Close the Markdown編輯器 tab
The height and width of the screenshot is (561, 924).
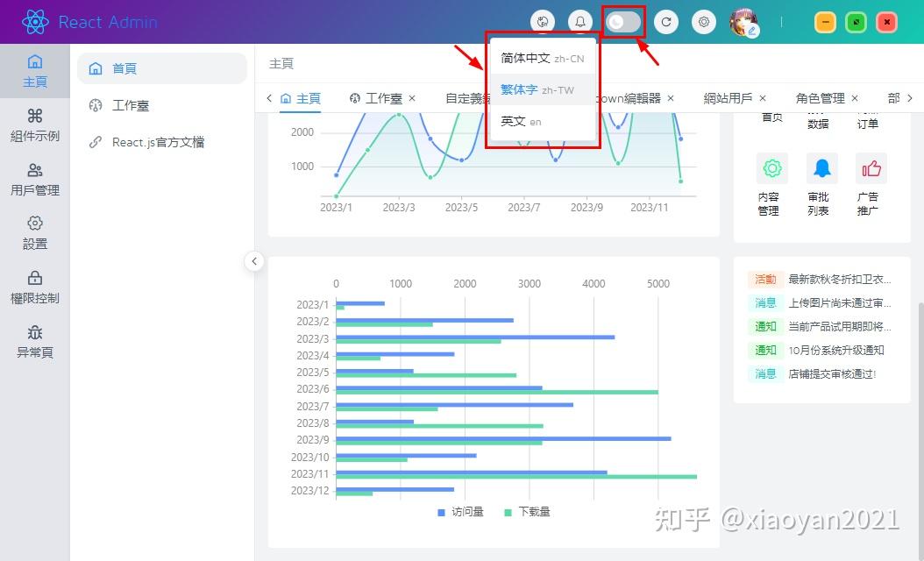click(x=671, y=98)
